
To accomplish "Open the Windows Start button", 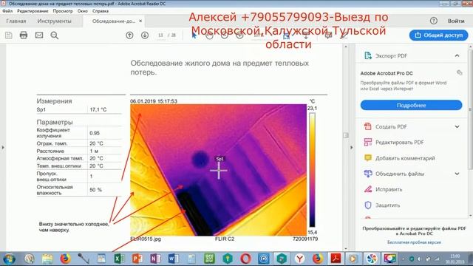I will [x=9, y=259].
